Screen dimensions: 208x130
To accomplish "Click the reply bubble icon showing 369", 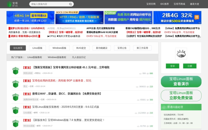I will (148, 100).
